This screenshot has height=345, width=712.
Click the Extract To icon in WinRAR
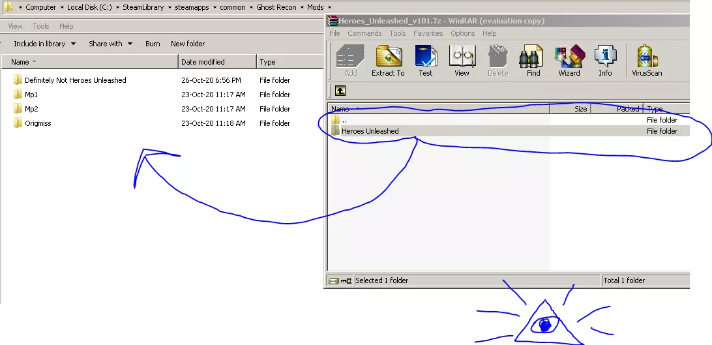389,56
